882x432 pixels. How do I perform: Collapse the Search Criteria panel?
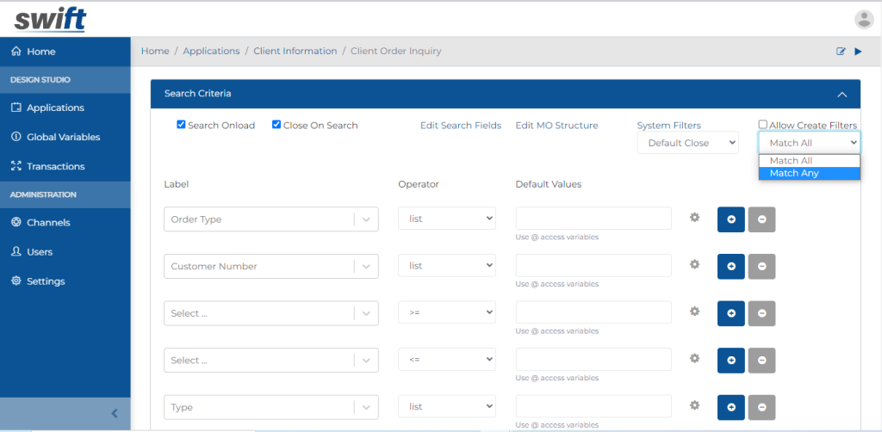pos(842,95)
